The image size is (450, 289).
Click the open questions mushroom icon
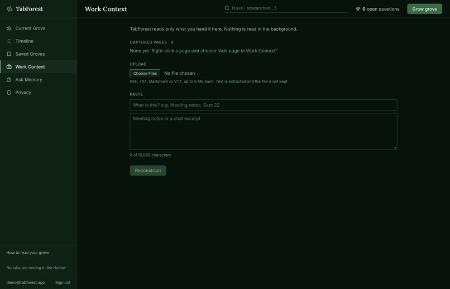[358, 9]
